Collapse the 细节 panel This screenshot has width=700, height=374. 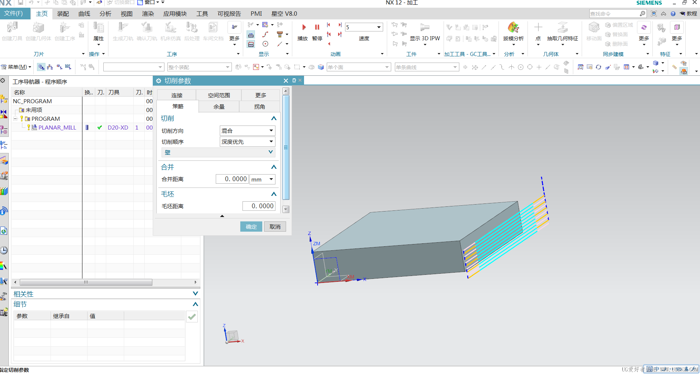point(195,304)
